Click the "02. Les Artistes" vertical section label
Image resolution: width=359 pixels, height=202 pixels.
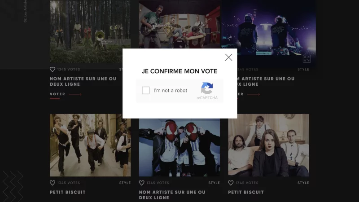coord(25,11)
